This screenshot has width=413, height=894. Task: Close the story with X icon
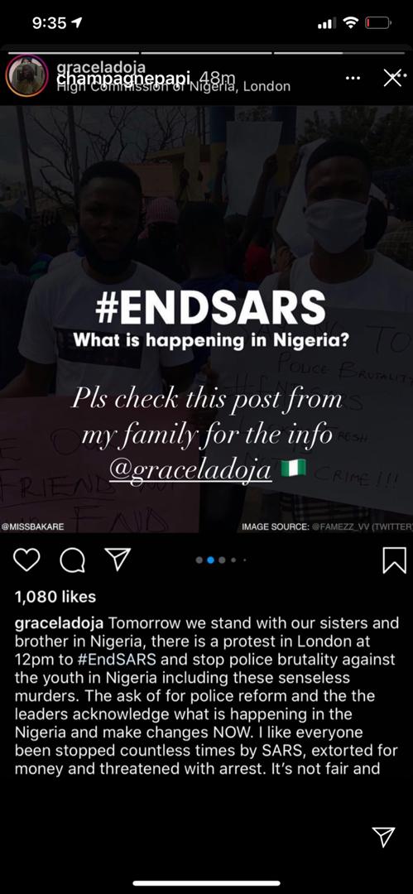pos(392,78)
